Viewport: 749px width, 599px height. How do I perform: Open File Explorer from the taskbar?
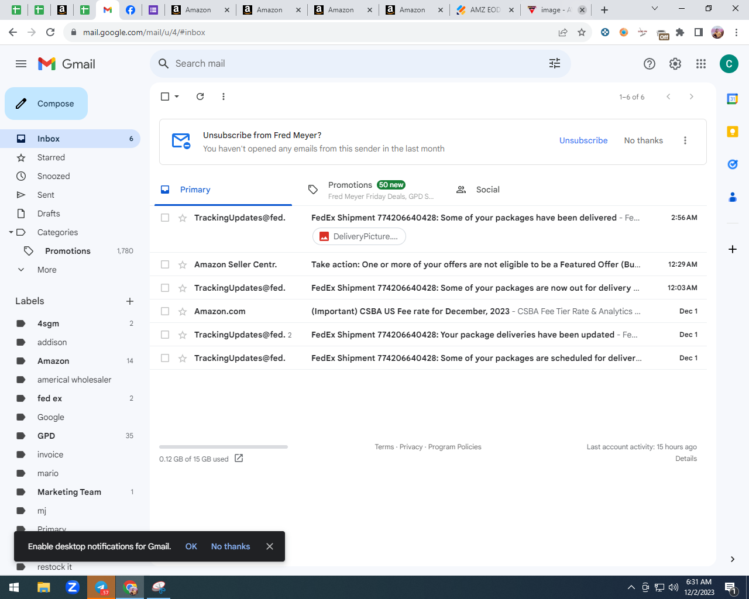tap(44, 587)
